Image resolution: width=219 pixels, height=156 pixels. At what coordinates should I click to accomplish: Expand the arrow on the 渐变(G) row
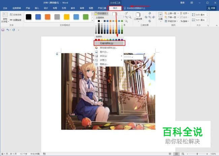(x=122, y=56)
